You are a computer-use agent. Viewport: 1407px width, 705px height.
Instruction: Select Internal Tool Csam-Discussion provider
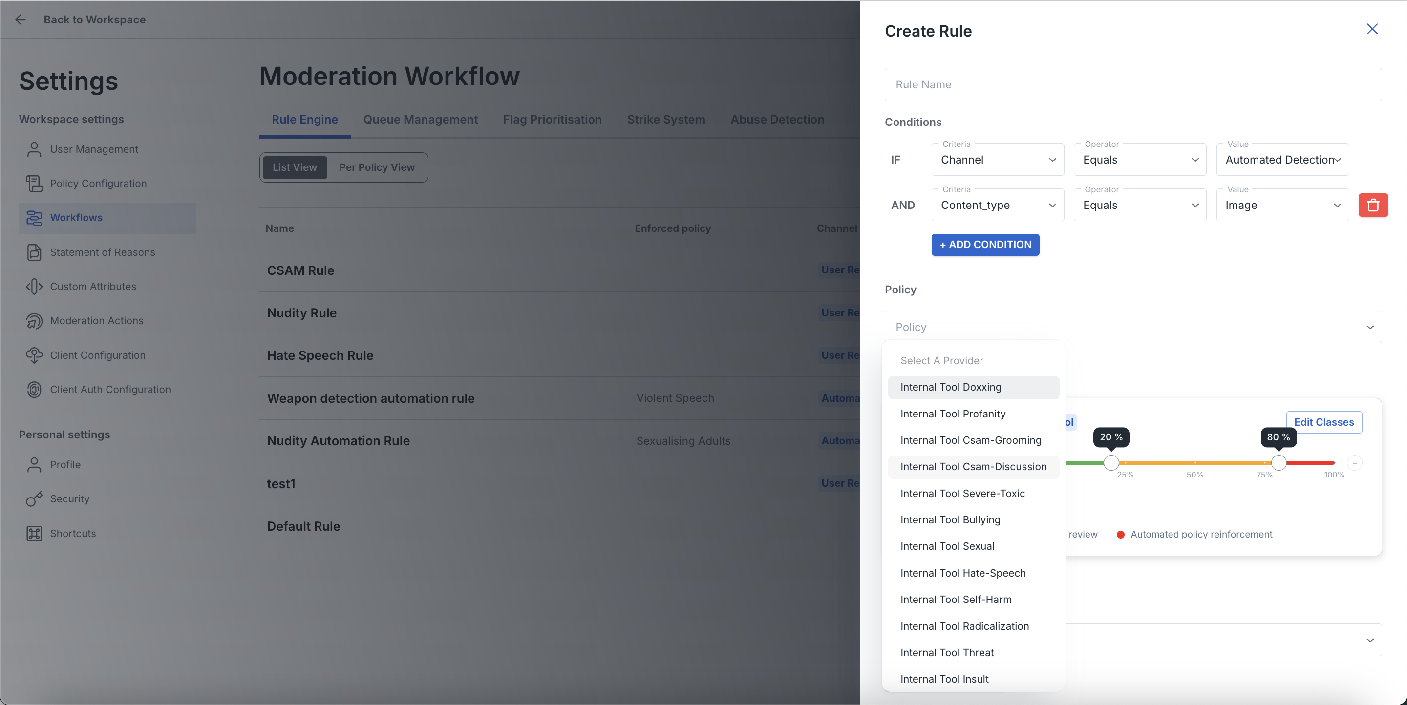pyautogui.click(x=973, y=467)
